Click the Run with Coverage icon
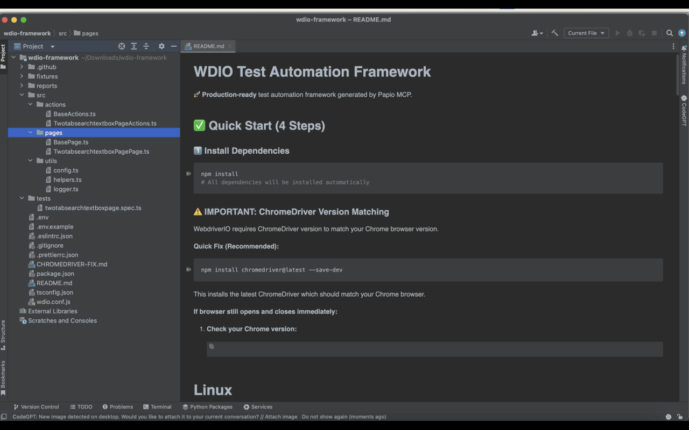 pos(642,33)
